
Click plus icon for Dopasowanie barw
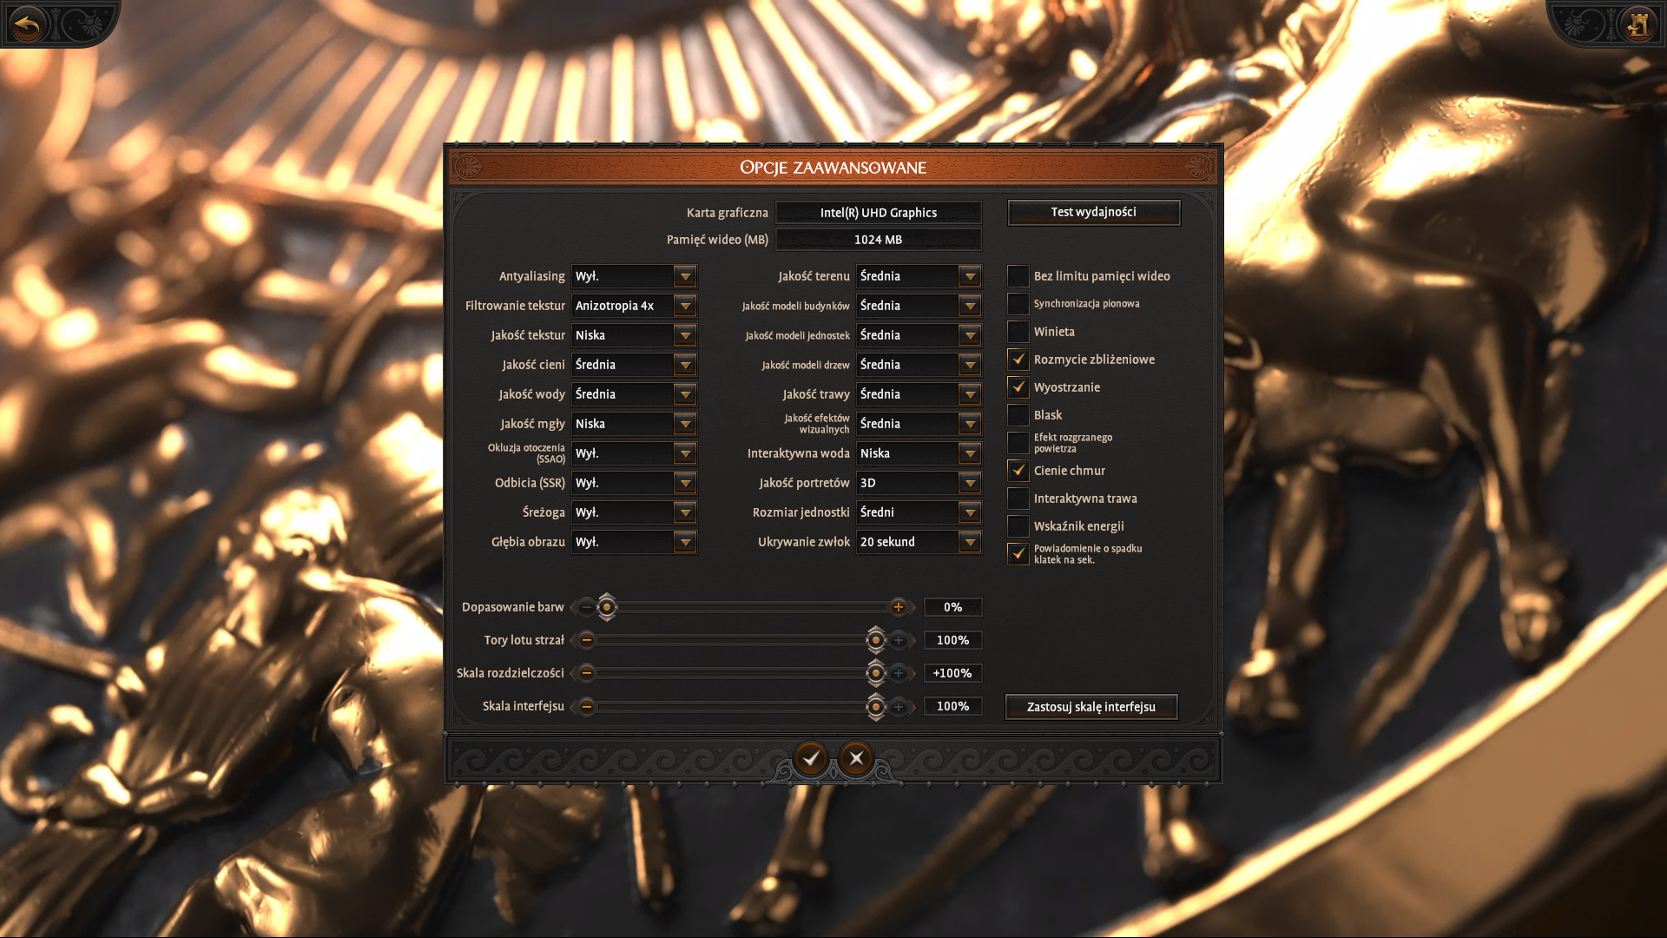tap(899, 607)
